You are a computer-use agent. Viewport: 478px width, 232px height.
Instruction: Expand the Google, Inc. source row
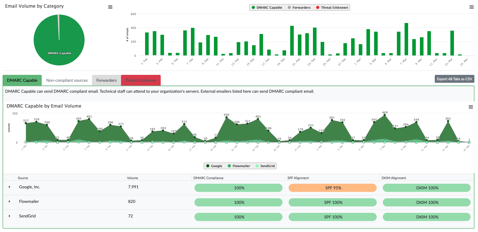tap(9, 187)
